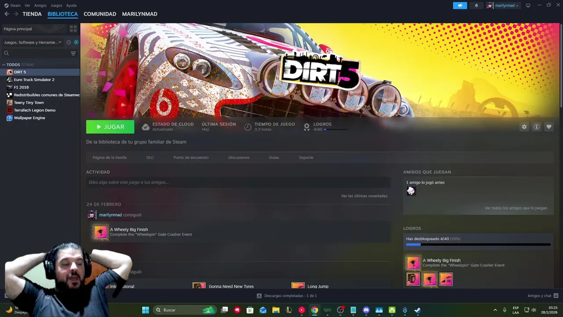This screenshot has width=563, height=317.
Task: Open Amigos y chat panel
Action: 543,296
